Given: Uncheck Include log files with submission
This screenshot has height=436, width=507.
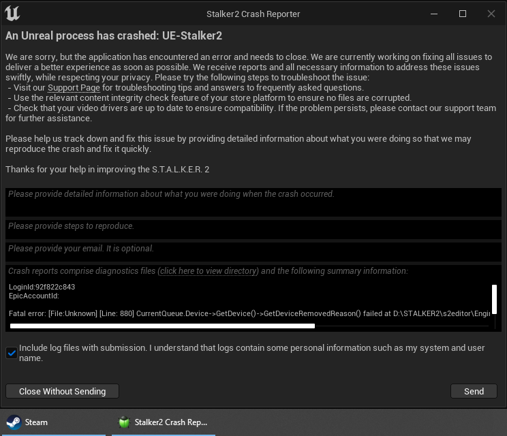Looking at the screenshot, I should pyautogui.click(x=12, y=353).
